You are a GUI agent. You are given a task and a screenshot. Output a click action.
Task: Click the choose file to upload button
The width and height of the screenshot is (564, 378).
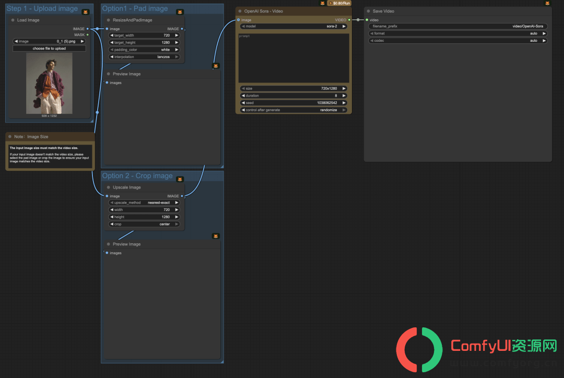(49, 49)
